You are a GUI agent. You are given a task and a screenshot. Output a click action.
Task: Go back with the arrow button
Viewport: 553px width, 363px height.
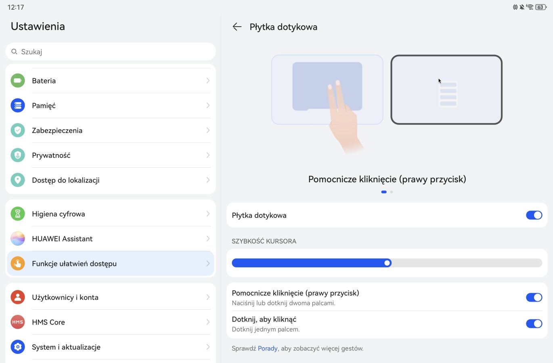pyautogui.click(x=237, y=27)
